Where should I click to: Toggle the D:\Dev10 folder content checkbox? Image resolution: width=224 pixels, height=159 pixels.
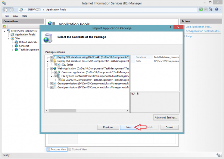click(59, 80)
